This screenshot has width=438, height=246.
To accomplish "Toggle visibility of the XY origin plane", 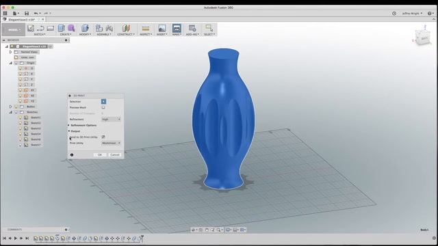I will pyautogui.click(x=20, y=90).
